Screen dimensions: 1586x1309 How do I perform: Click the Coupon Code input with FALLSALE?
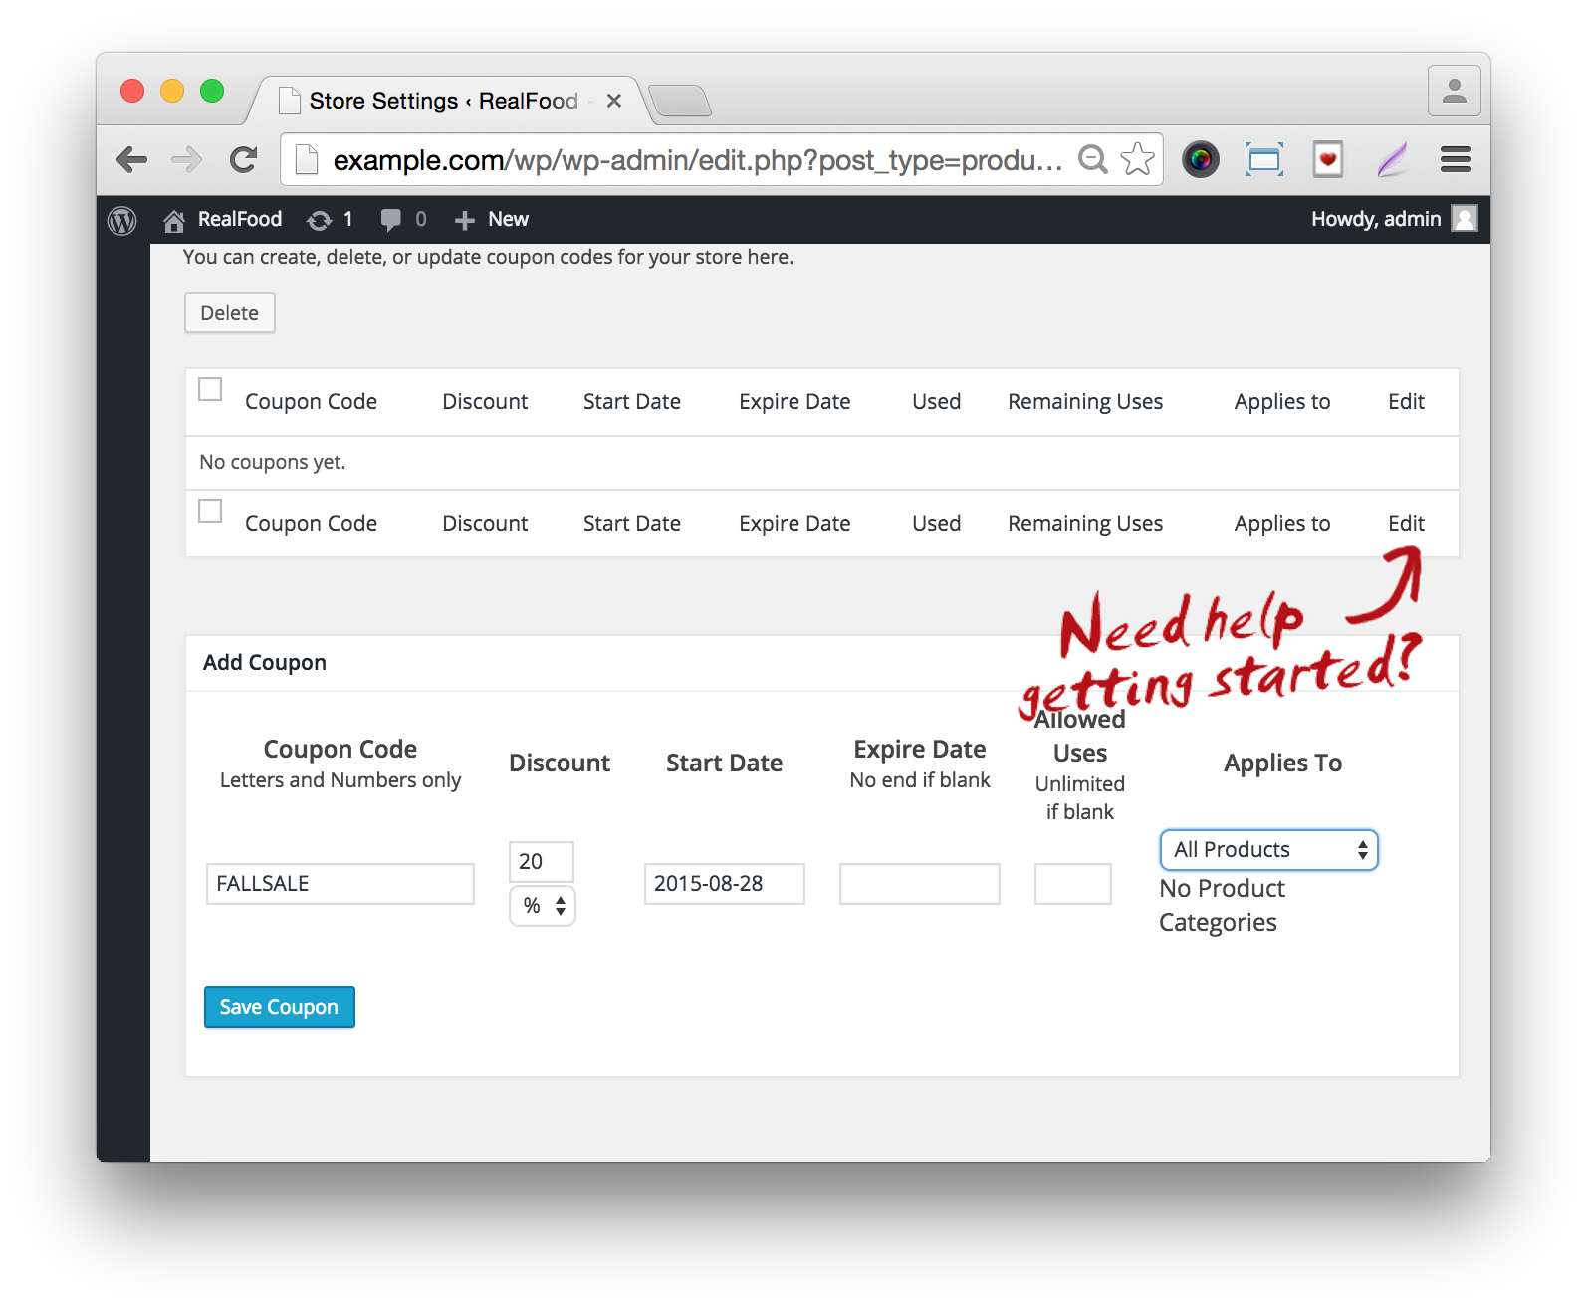pos(340,884)
